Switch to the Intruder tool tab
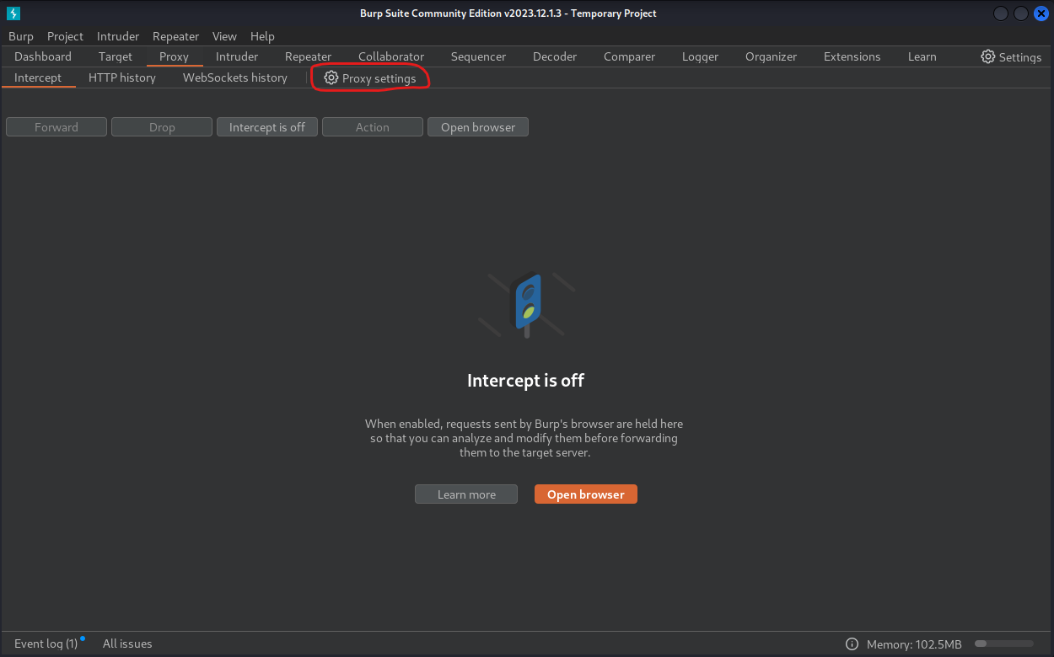 pyautogui.click(x=237, y=56)
